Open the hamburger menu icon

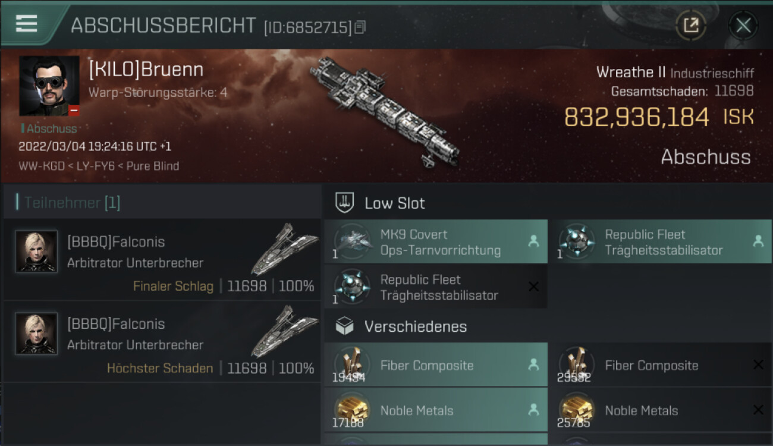(x=26, y=24)
